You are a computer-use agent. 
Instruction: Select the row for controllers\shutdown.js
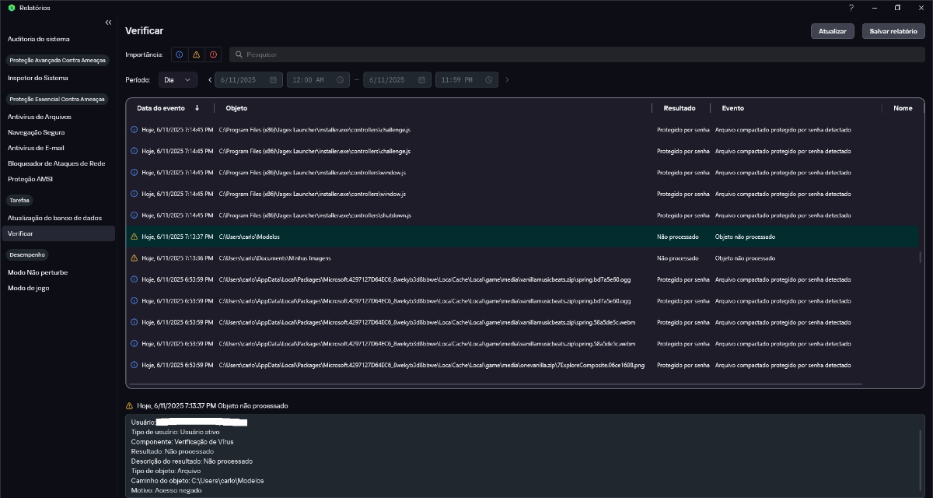coord(522,215)
